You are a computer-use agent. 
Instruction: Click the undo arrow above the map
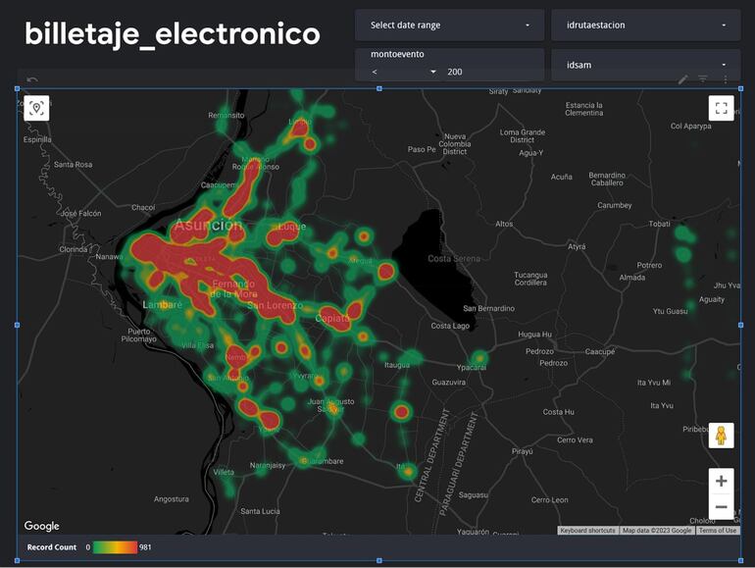tap(32, 80)
